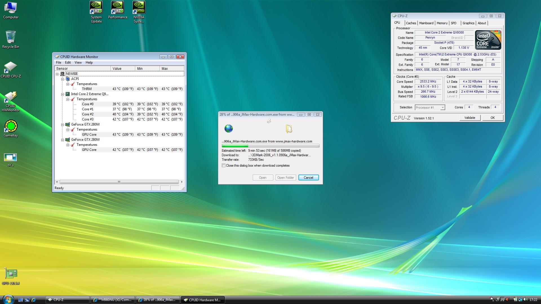Click Switch between windows quick launch icon
The width and height of the screenshot is (541, 304).
click(27, 300)
